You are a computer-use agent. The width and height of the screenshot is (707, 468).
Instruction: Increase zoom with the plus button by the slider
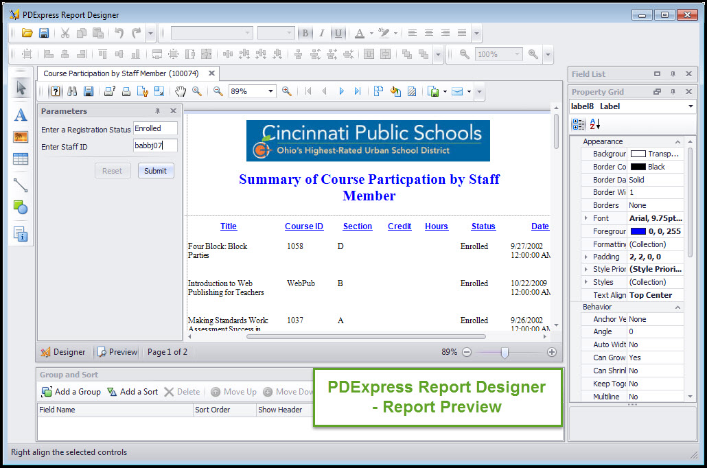pos(551,352)
